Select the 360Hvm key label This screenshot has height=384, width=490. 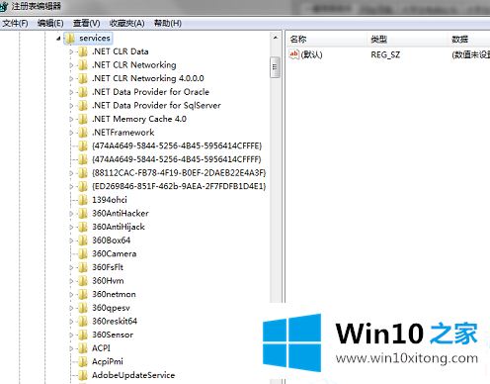tap(108, 281)
